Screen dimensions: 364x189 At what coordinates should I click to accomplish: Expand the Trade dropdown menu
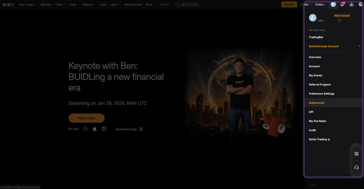point(60,5)
